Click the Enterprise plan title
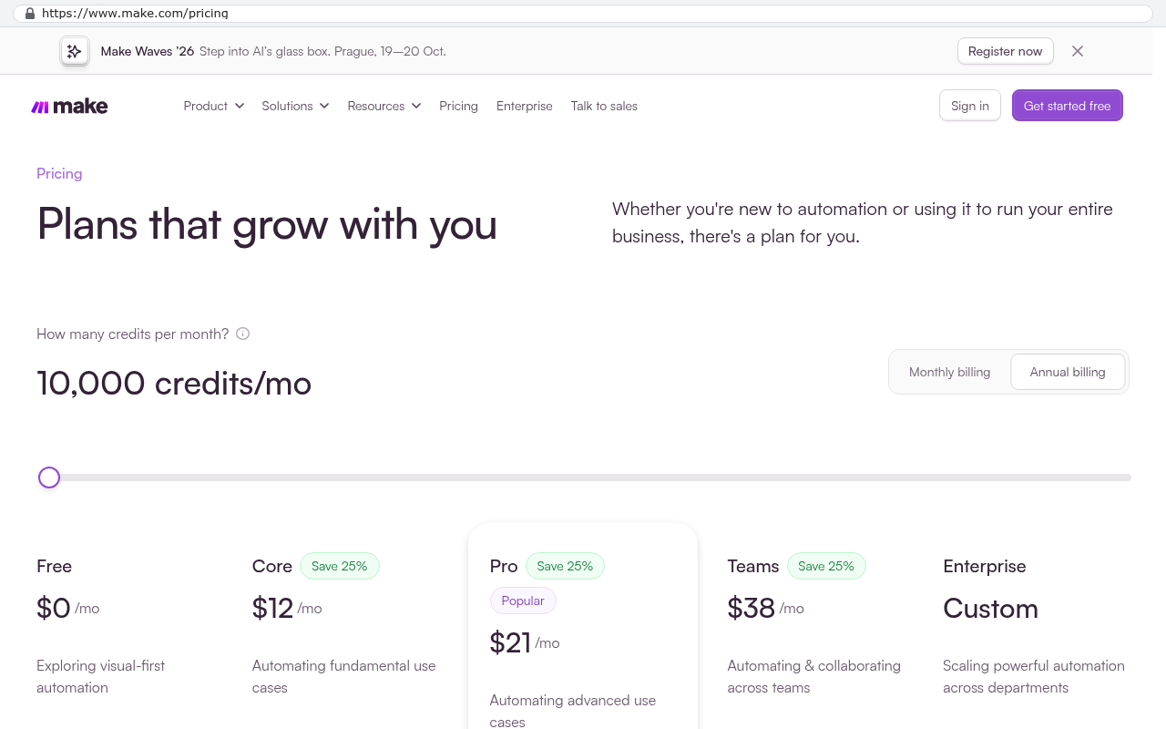This screenshot has width=1166, height=729. point(984,566)
